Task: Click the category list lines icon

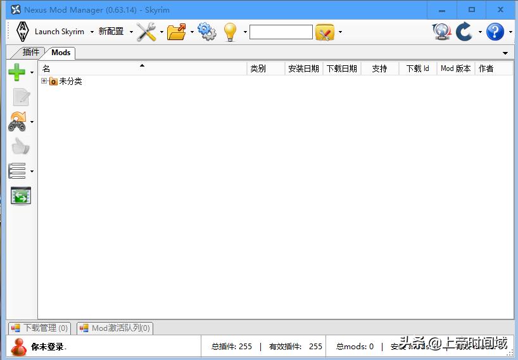Action: point(17,171)
